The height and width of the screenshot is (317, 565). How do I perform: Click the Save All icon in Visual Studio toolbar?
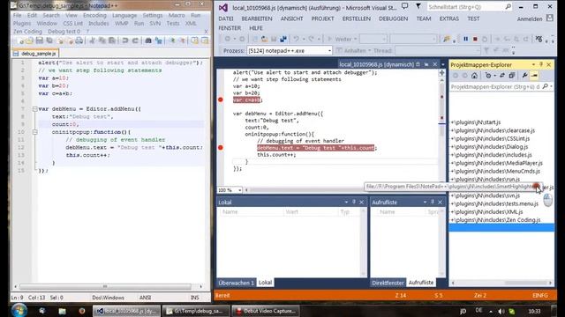[283, 39]
